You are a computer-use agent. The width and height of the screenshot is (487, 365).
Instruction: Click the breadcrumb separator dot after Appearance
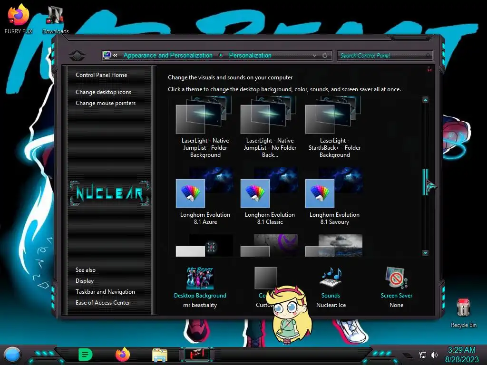coord(221,56)
